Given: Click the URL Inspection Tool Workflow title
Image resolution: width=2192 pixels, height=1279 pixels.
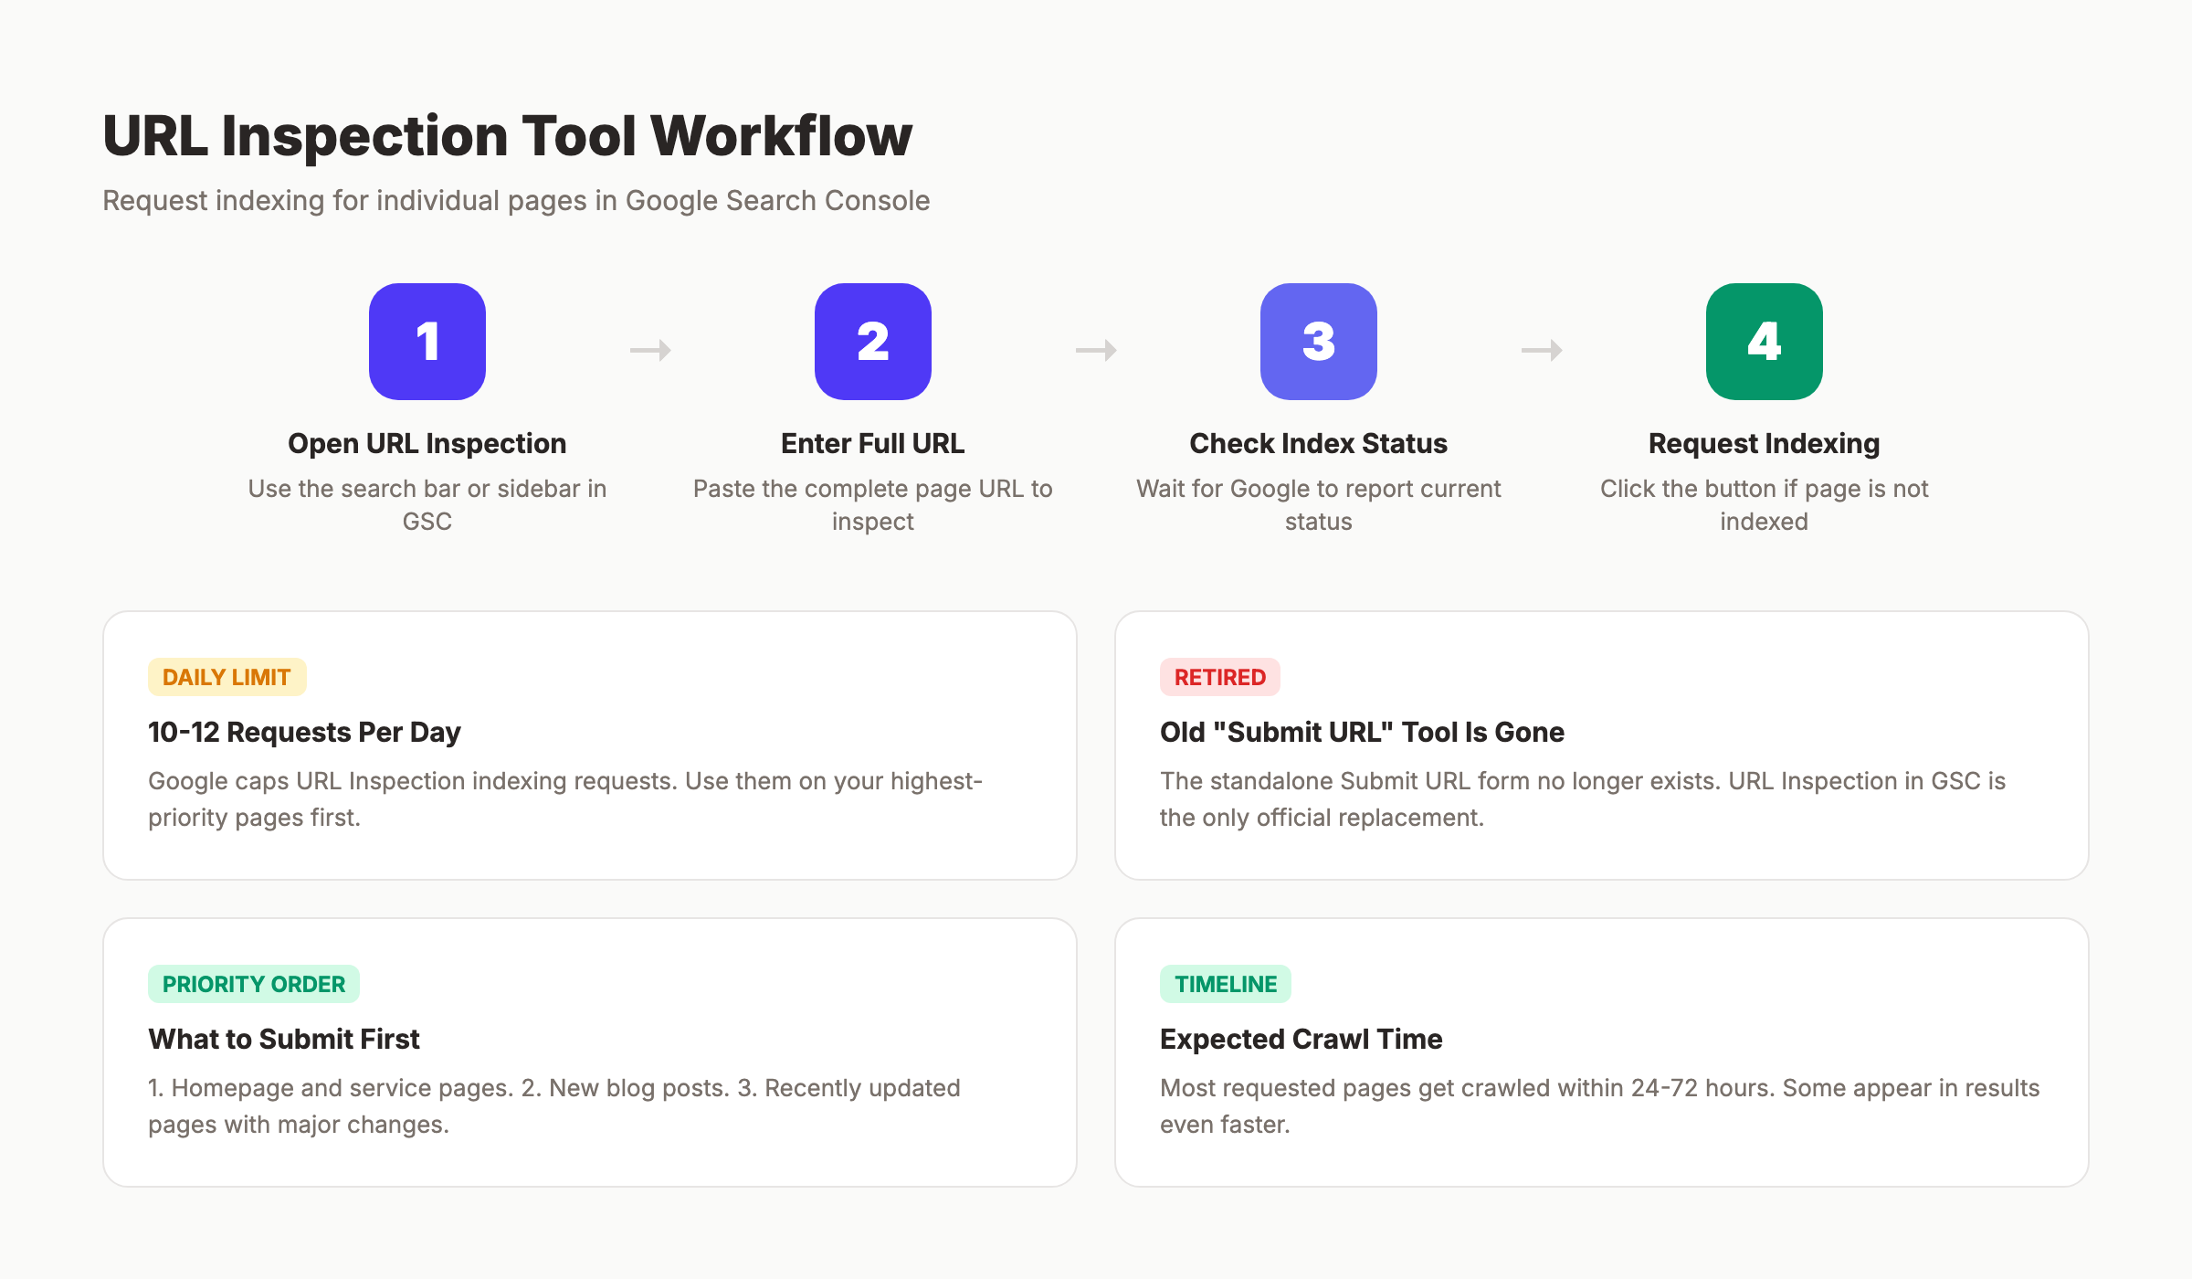Looking at the screenshot, I should pos(507,135).
